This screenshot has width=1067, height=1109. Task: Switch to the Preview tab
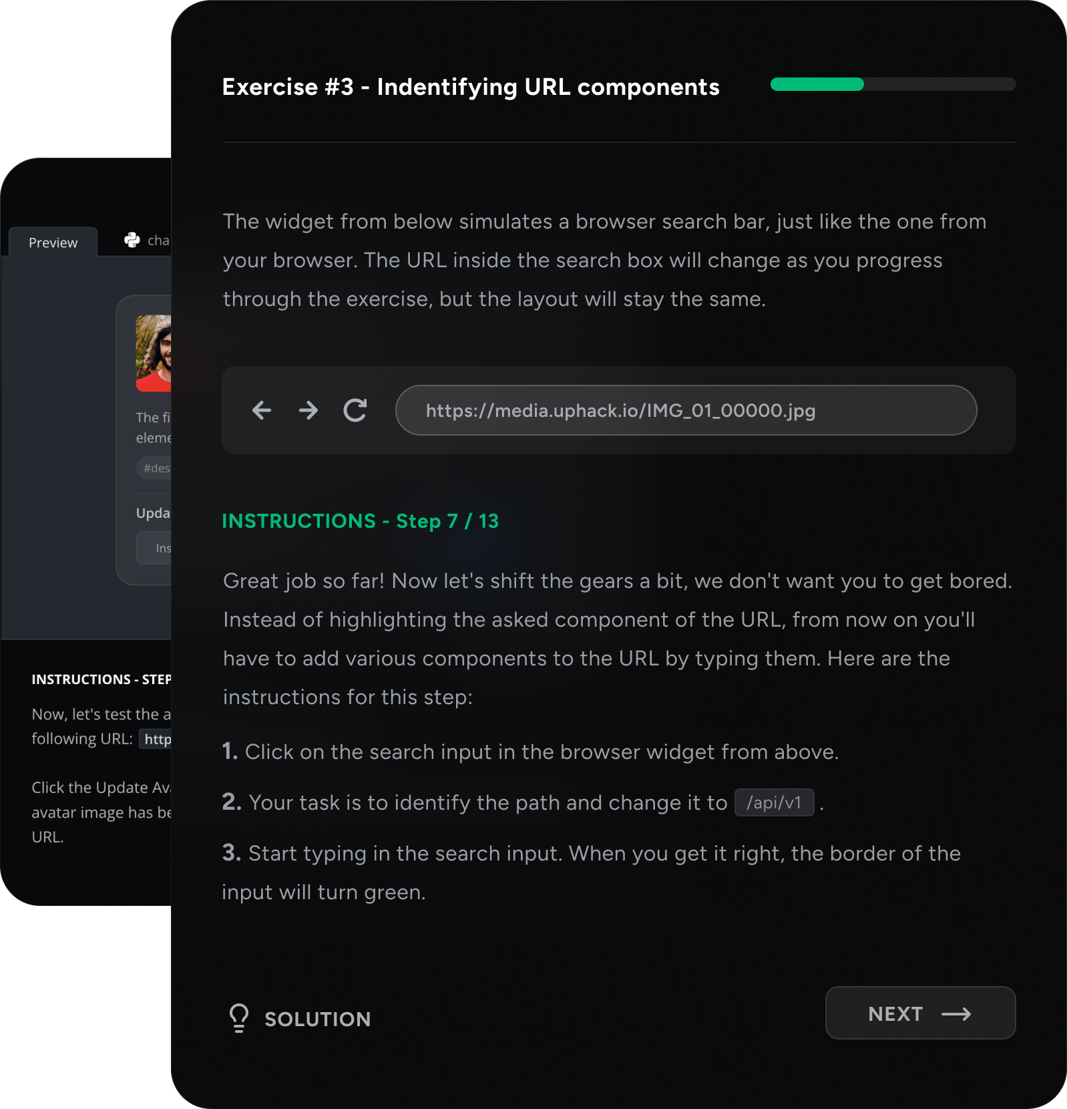(x=53, y=243)
